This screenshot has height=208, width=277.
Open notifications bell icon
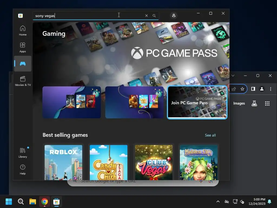click(270, 201)
